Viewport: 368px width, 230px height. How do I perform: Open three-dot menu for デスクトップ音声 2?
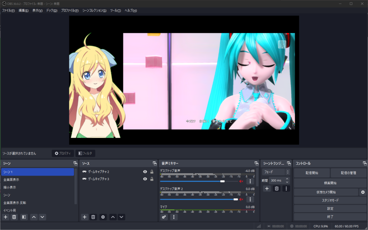[250, 199]
